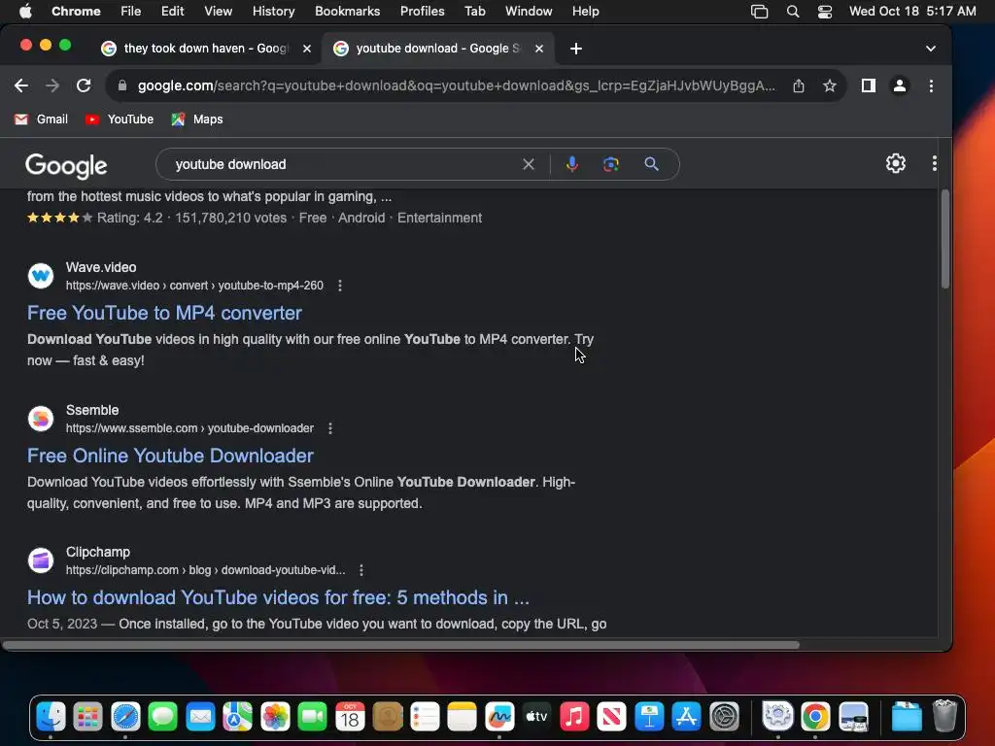Open Mail from the Dock
The image size is (995, 746).
pos(200,718)
